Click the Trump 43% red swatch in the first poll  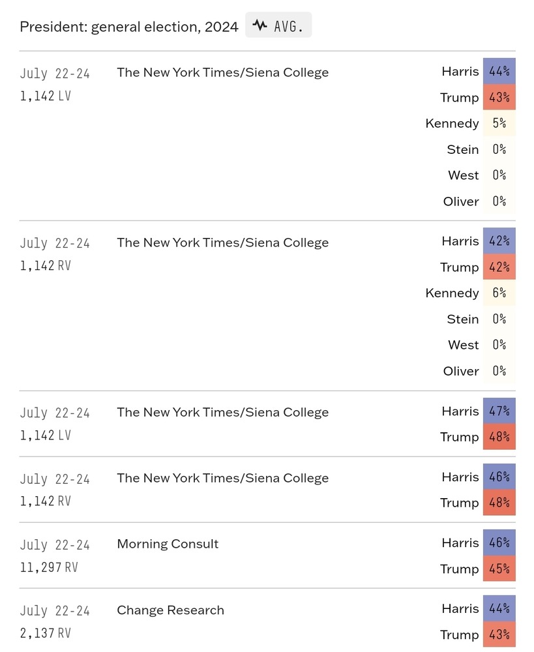pos(499,97)
